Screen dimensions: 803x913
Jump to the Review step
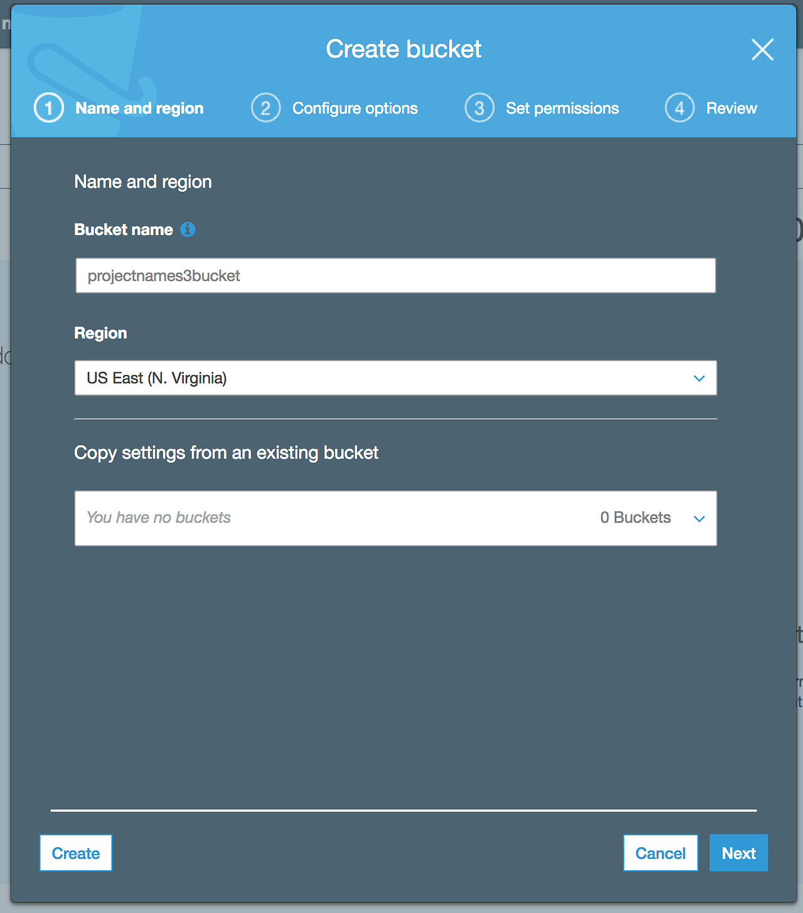coord(731,107)
